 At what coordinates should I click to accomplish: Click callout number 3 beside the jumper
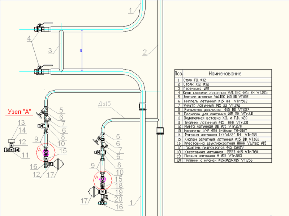(51, 50)
